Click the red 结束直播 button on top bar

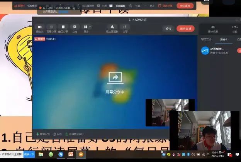click(185, 6)
